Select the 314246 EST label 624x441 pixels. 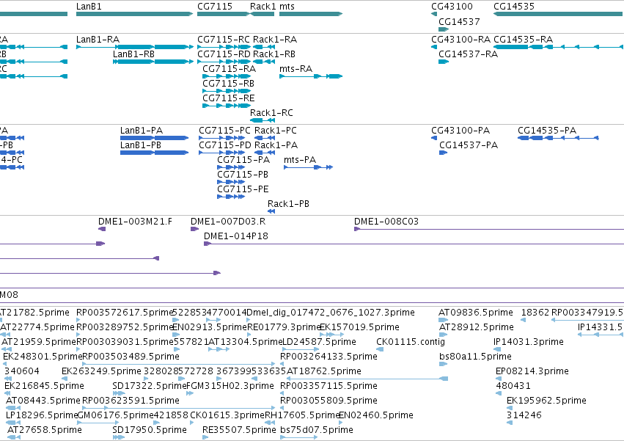point(524,415)
